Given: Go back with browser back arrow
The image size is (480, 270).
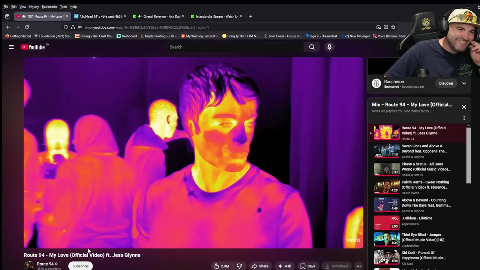Looking at the screenshot, I should click(x=8, y=27).
